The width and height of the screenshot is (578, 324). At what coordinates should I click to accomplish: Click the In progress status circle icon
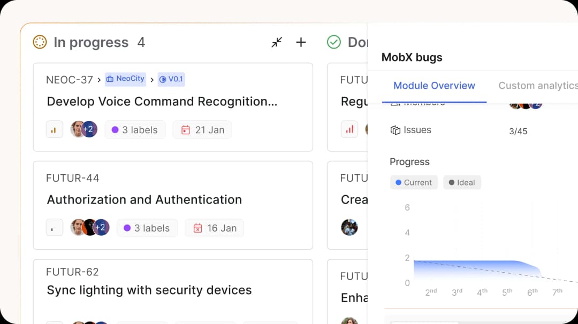click(40, 42)
